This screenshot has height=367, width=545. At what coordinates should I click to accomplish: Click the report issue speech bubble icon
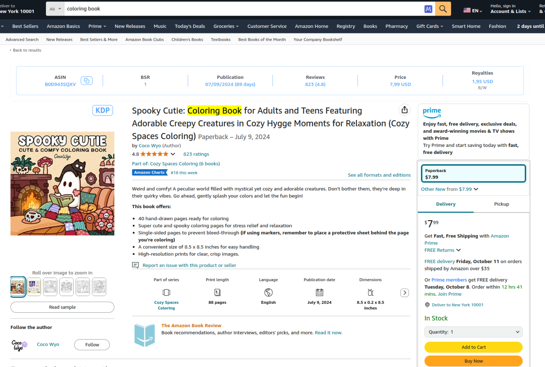[136, 265]
